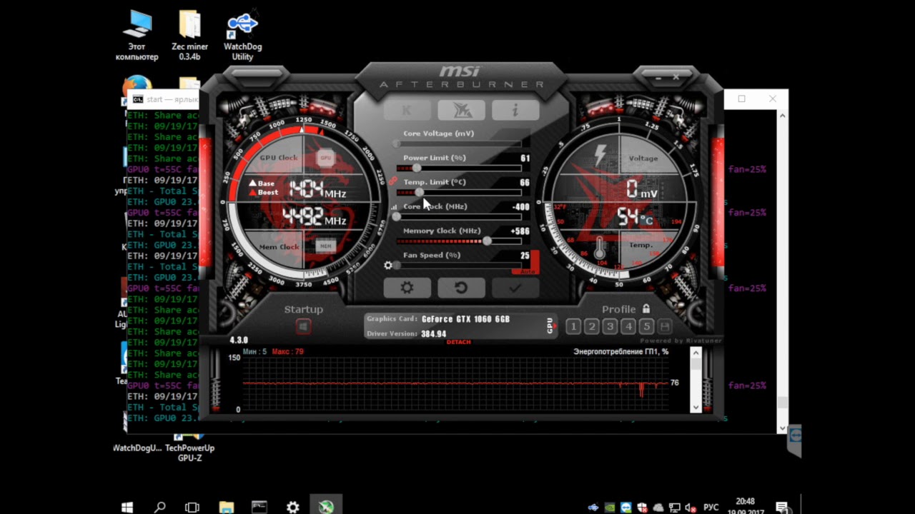Open Task View on the taskbar
This screenshot has height=514, width=915.
point(192,506)
